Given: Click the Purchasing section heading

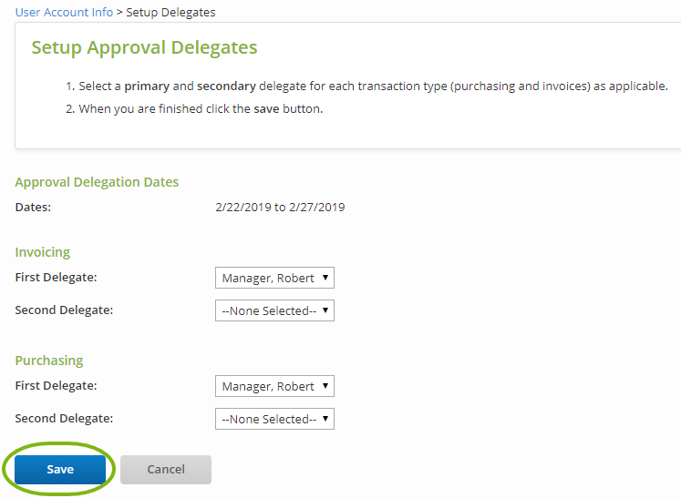Looking at the screenshot, I should click(x=48, y=361).
